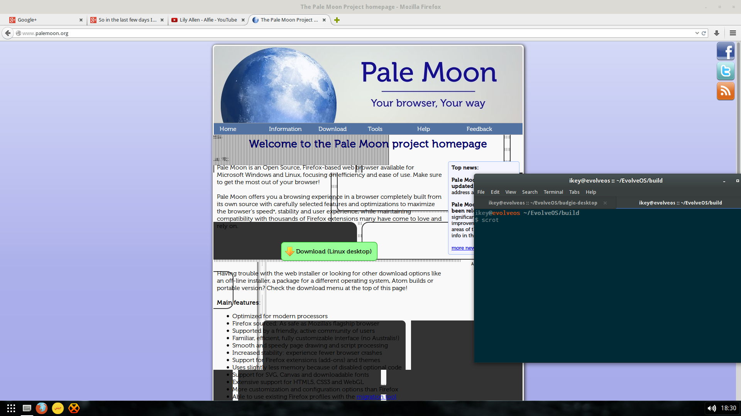Click the orange X app icon in the panel
741x416 pixels.
74,408
